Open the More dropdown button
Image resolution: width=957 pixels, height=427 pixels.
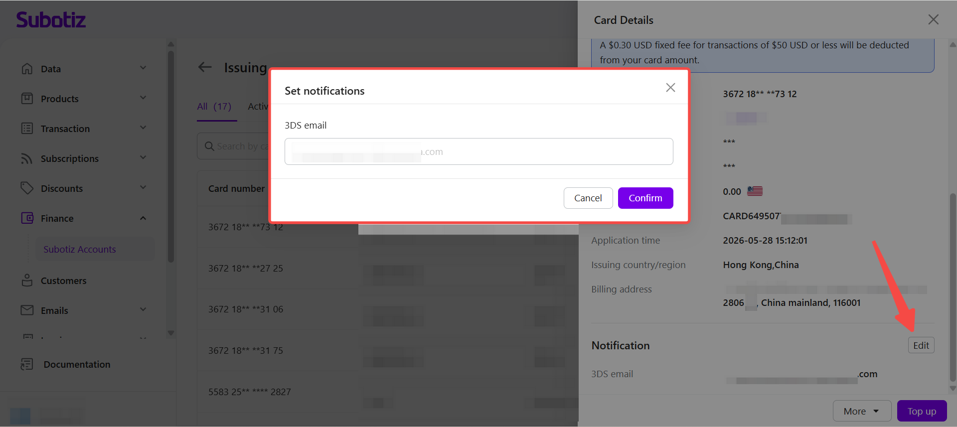(862, 411)
